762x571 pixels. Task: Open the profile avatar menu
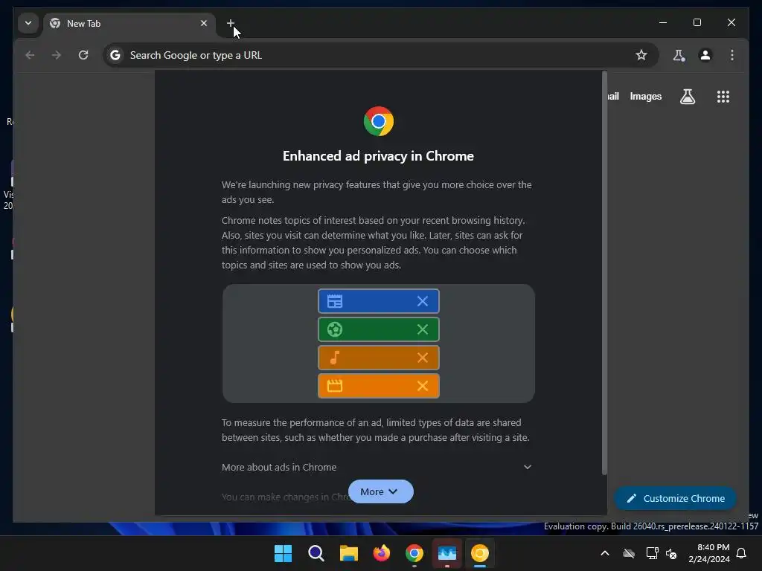pyautogui.click(x=705, y=55)
